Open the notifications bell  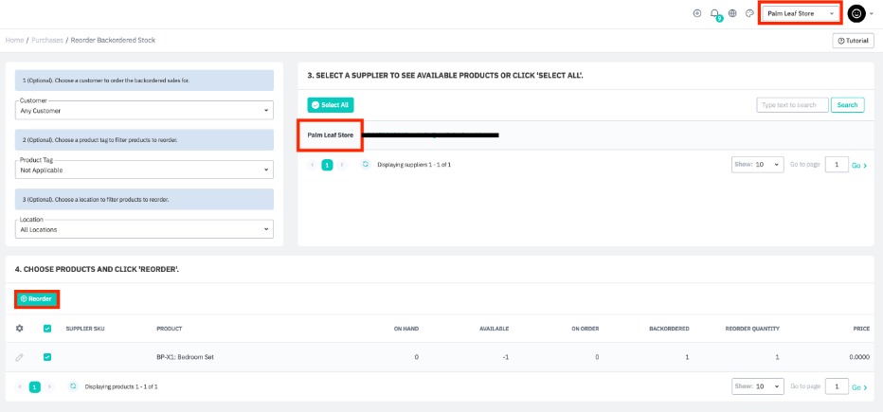coord(714,13)
